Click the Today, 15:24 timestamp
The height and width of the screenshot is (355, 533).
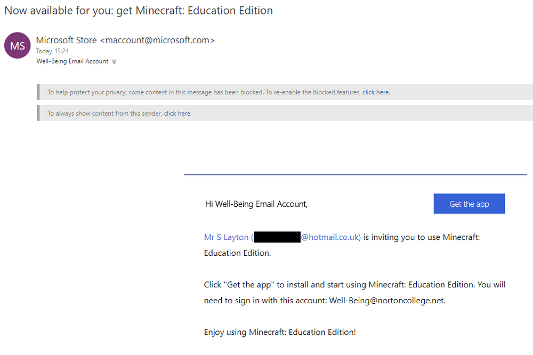52,51
